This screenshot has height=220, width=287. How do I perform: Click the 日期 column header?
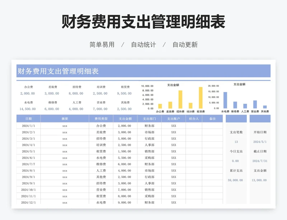click(29, 119)
